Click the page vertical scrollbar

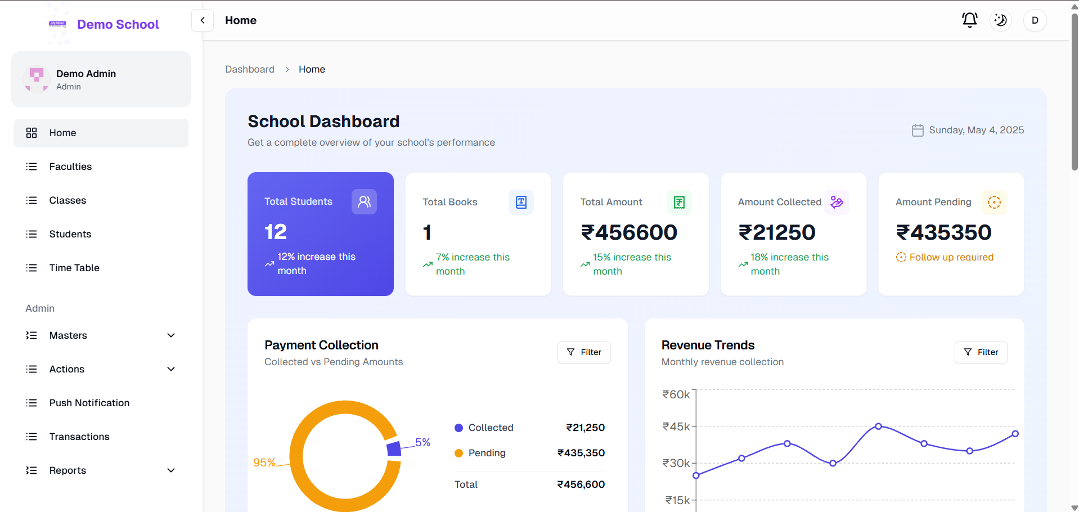click(x=1074, y=93)
